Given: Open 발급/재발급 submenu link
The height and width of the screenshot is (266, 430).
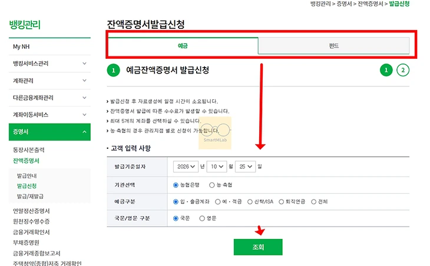Looking at the screenshot, I should tap(30, 197).
